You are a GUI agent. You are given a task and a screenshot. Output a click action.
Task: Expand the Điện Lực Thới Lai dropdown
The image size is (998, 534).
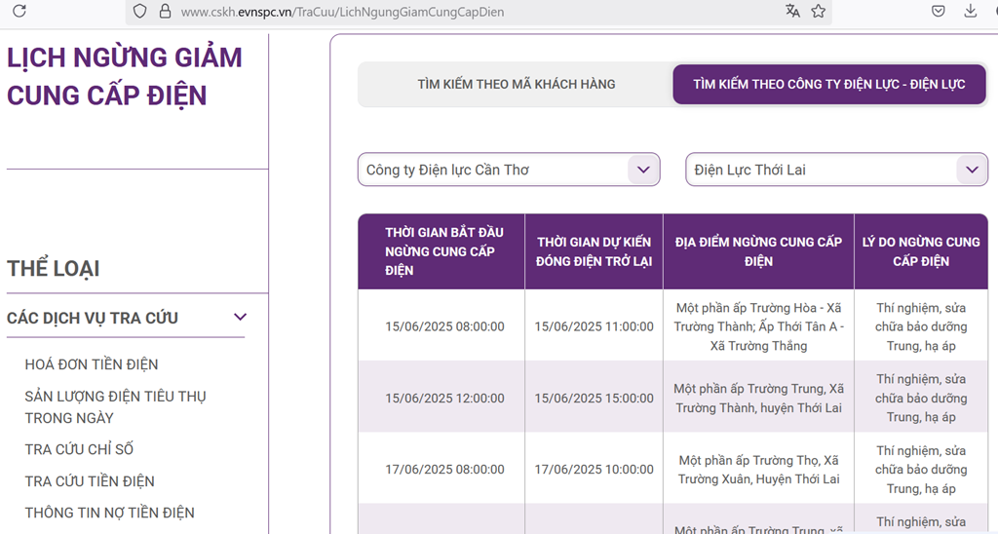pyautogui.click(x=836, y=170)
